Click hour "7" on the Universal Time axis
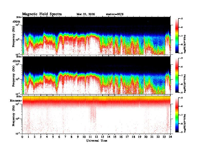Screen dimensions: 203x157 65,137
